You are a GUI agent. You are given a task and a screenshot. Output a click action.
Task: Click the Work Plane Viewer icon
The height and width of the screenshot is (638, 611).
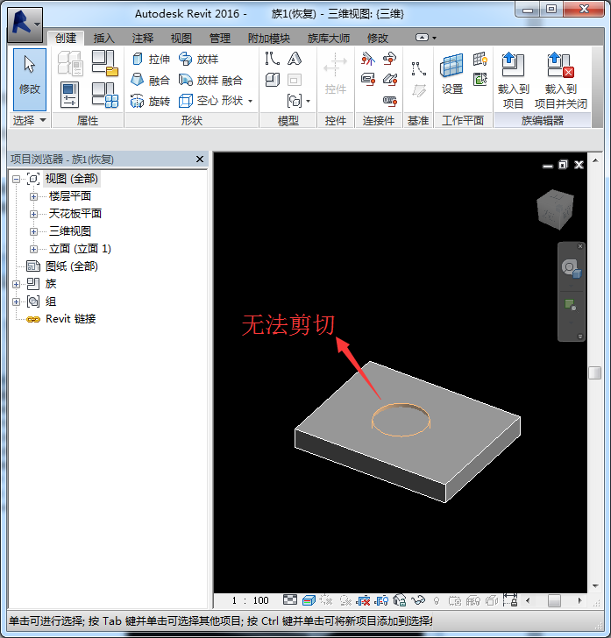(480, 79)
